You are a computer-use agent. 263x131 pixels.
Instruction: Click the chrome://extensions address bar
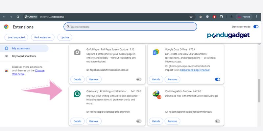109,17
